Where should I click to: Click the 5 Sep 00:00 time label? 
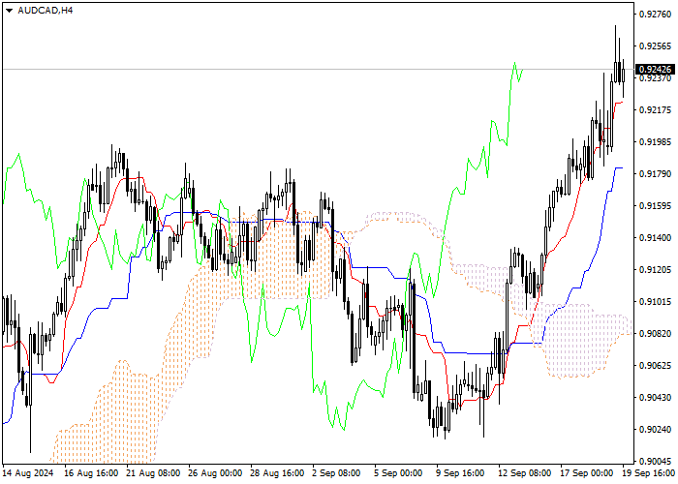point(398,473)
